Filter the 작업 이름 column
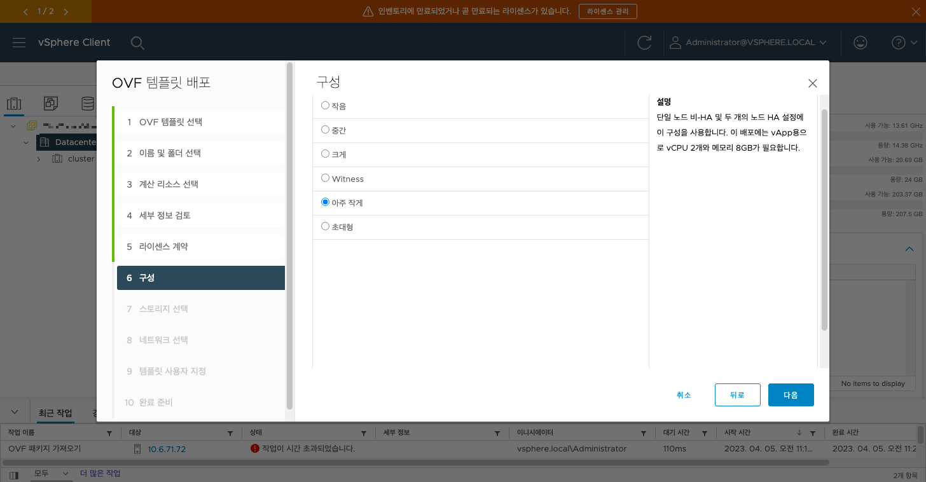 point(109,433)
